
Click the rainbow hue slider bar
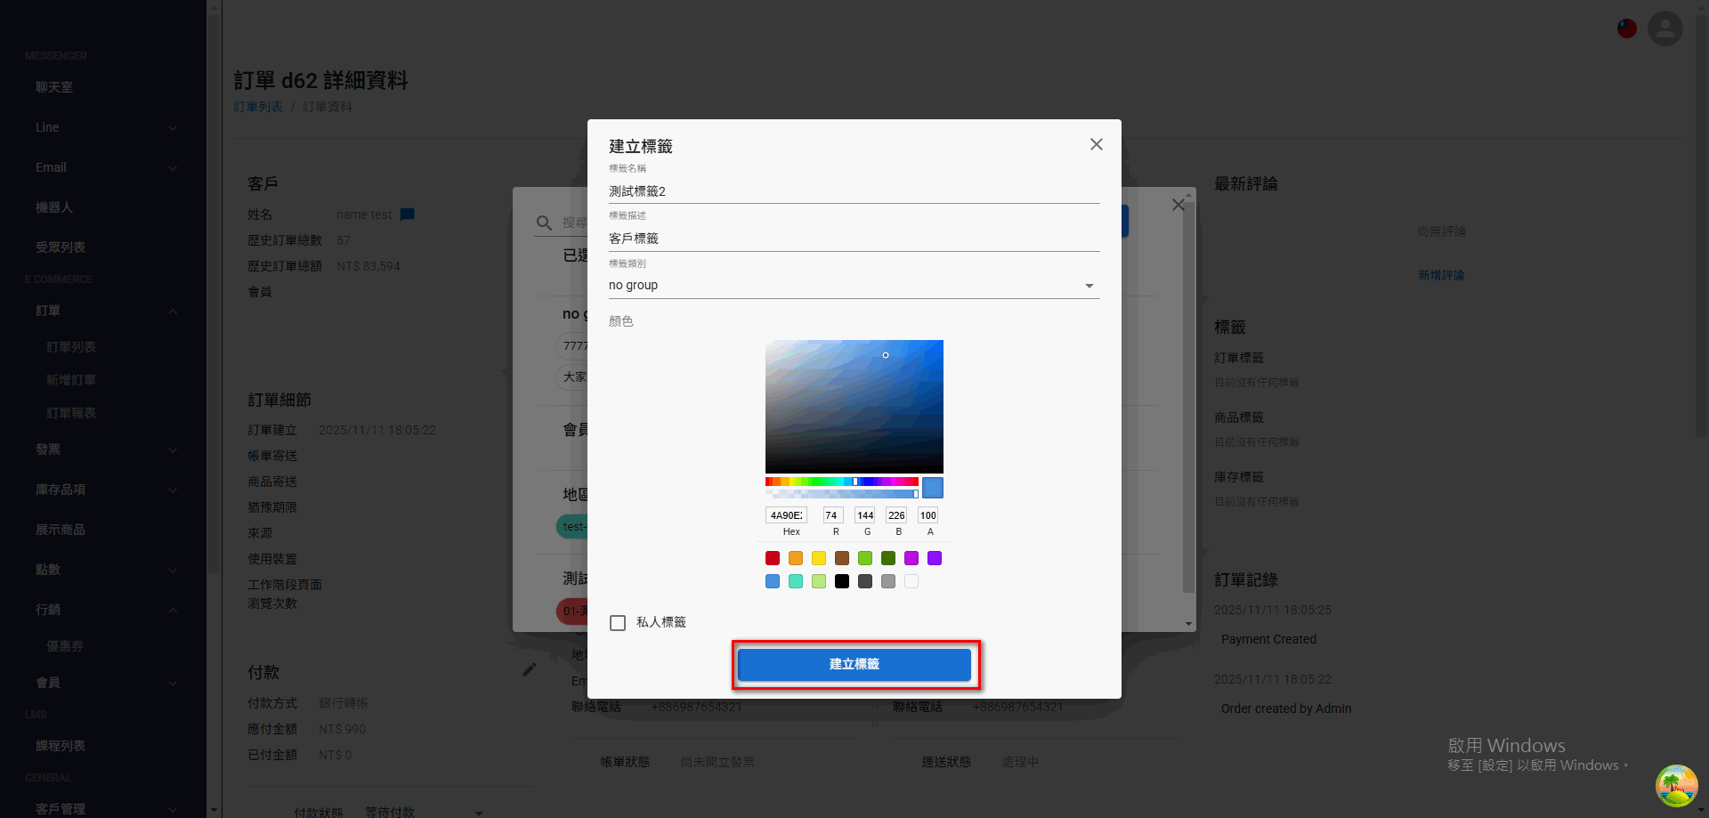pos(842,482)
